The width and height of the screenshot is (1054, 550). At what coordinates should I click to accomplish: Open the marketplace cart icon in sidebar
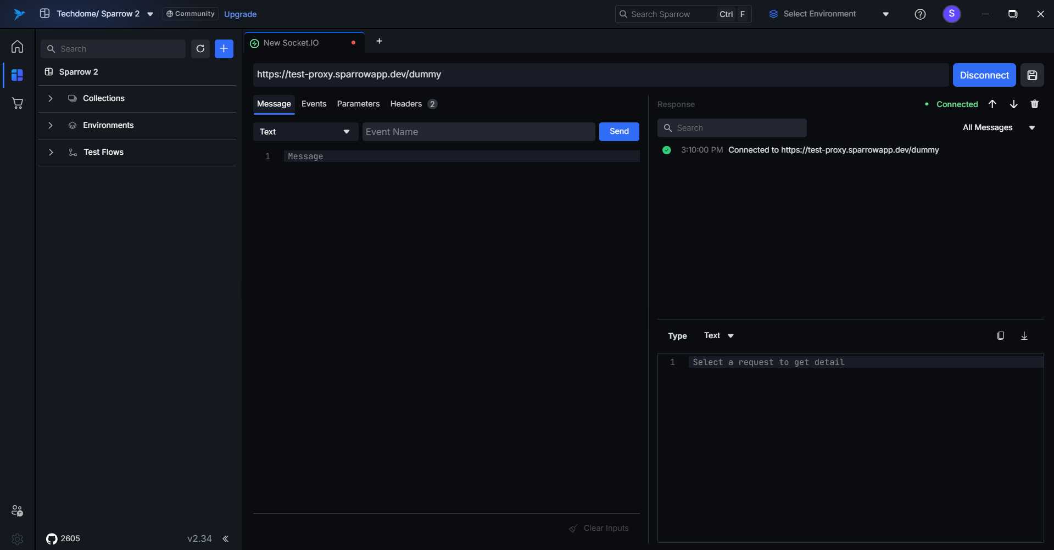point(17,103)
